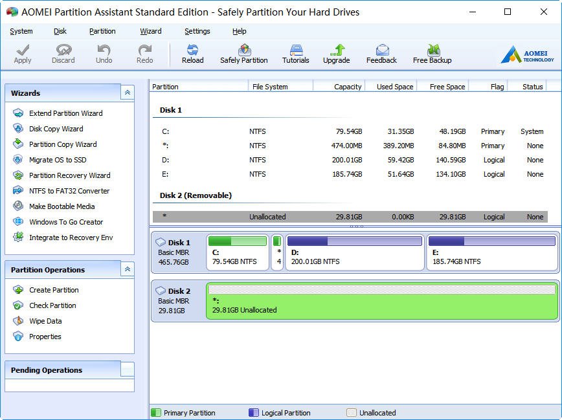This screenshot has width=562, height=420.
Task: Click the Reload toolbar icon
Action: 192,53
